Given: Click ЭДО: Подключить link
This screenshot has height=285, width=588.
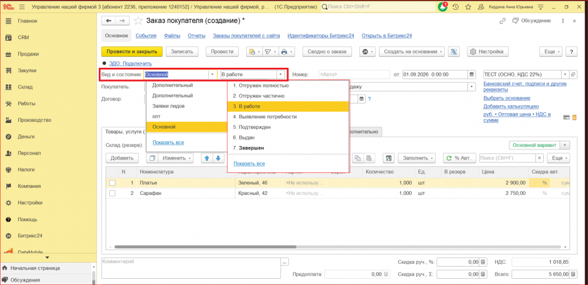Looking at the screenshot, I should [x=130, y=64].
